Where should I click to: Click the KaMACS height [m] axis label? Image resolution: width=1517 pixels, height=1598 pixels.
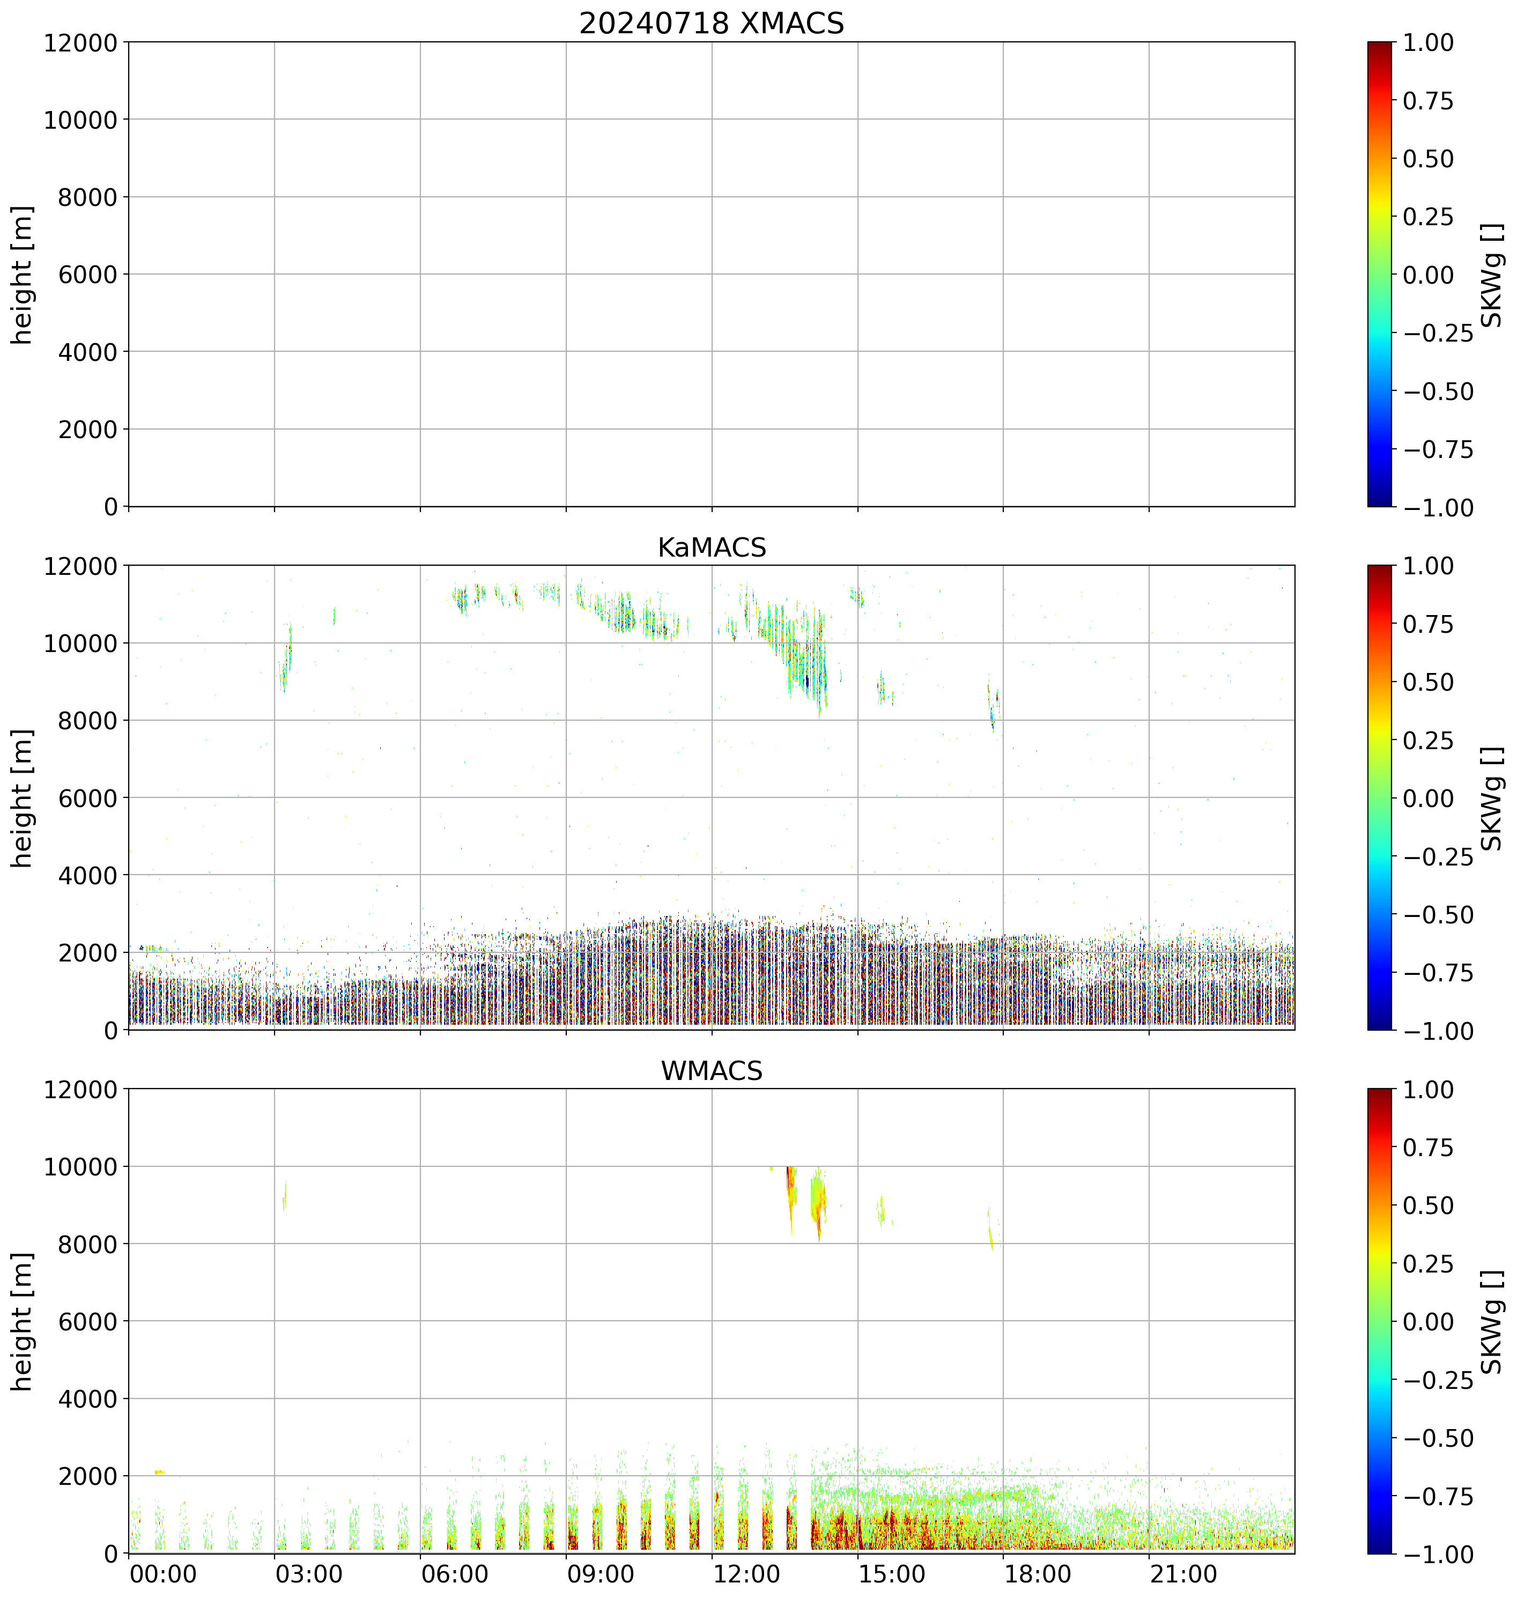(23, 798)
